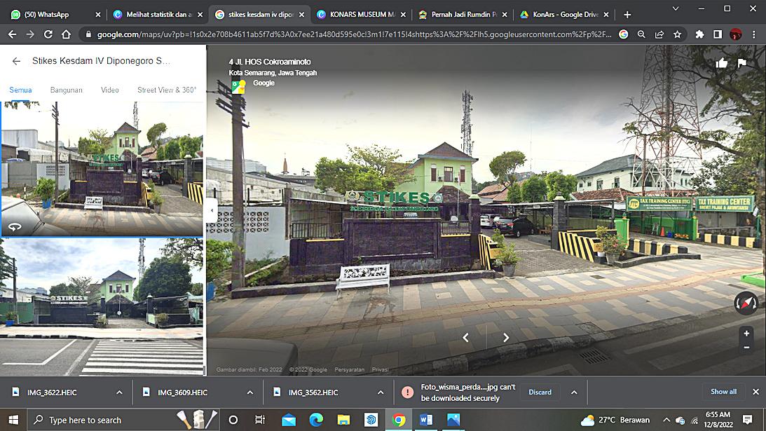Open the tab search dropdown
The width and height of the screenshot is (766, 431).
(x=676, y=9)
